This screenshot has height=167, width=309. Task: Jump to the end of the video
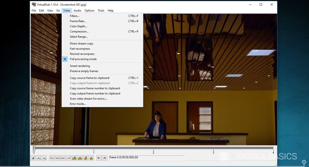(69, 158)
